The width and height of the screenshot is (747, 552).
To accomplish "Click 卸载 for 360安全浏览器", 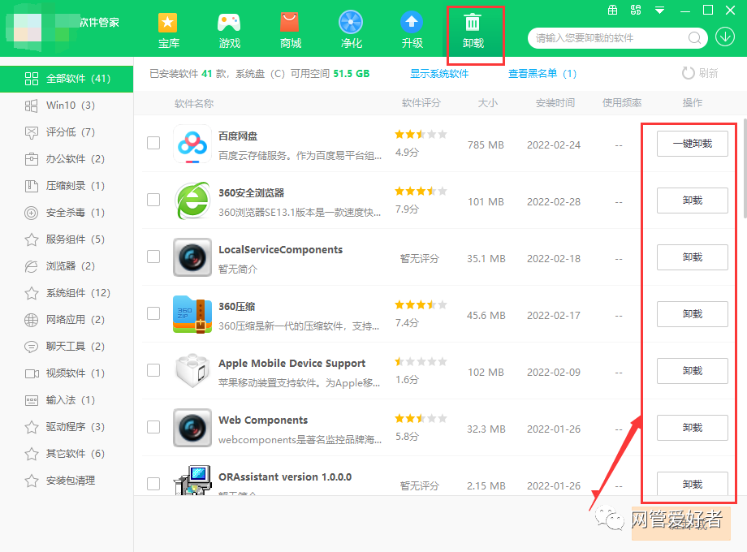I will 693,200.
